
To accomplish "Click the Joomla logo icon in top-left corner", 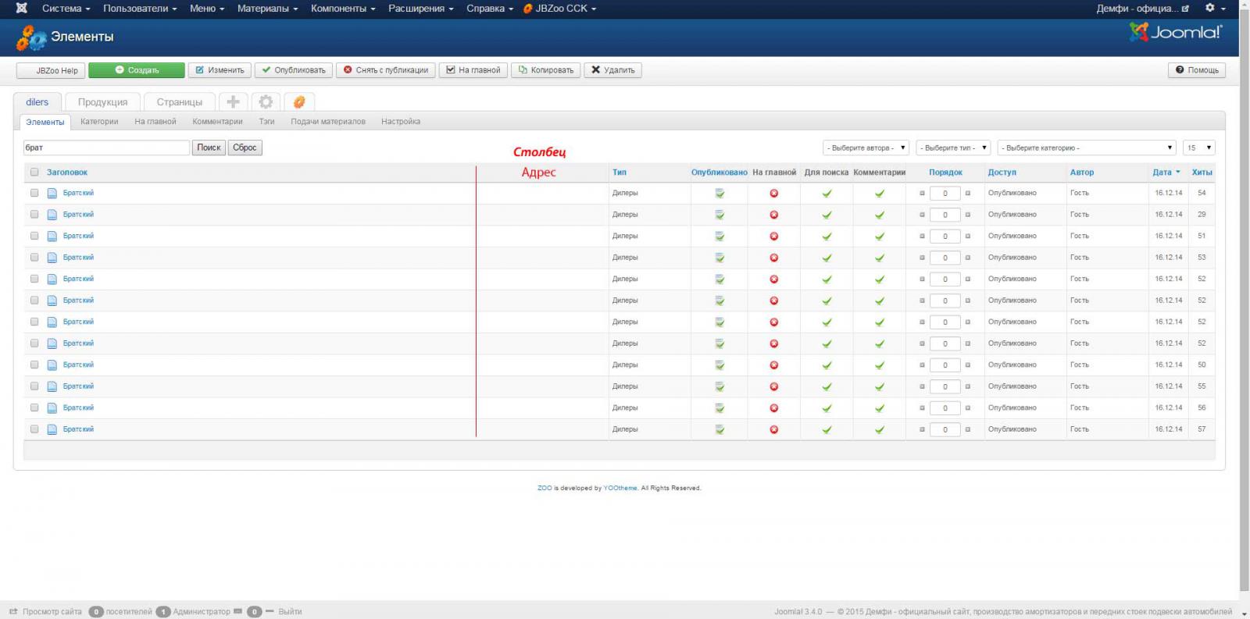I will tap(21, 9).
